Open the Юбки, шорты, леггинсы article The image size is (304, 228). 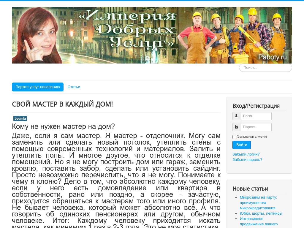pyautogui.click(x=261, y=213)
